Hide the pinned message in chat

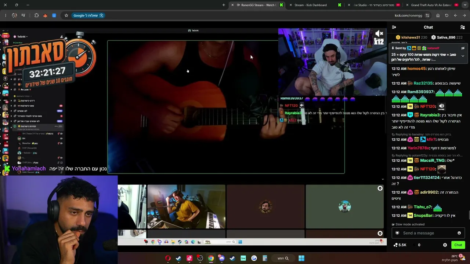[463, 48]
